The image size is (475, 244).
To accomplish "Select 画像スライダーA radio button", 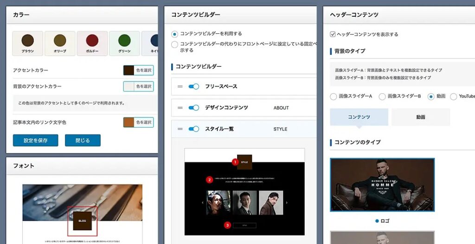I will (333, 96).
